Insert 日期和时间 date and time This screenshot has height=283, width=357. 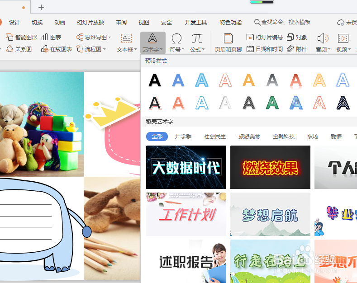265,49
